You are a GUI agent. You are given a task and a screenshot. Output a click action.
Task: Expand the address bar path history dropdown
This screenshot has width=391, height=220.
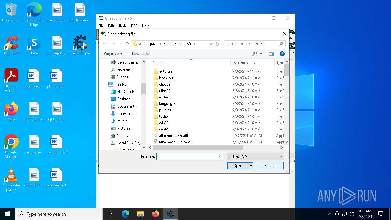pos(211,44)
